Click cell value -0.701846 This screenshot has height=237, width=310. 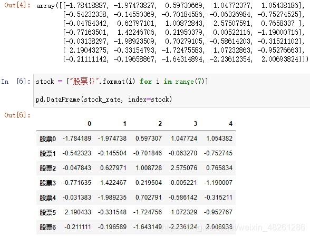click(148, 153)
